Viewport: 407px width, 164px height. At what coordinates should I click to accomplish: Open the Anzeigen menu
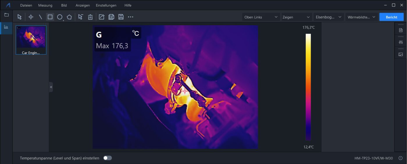83,6
